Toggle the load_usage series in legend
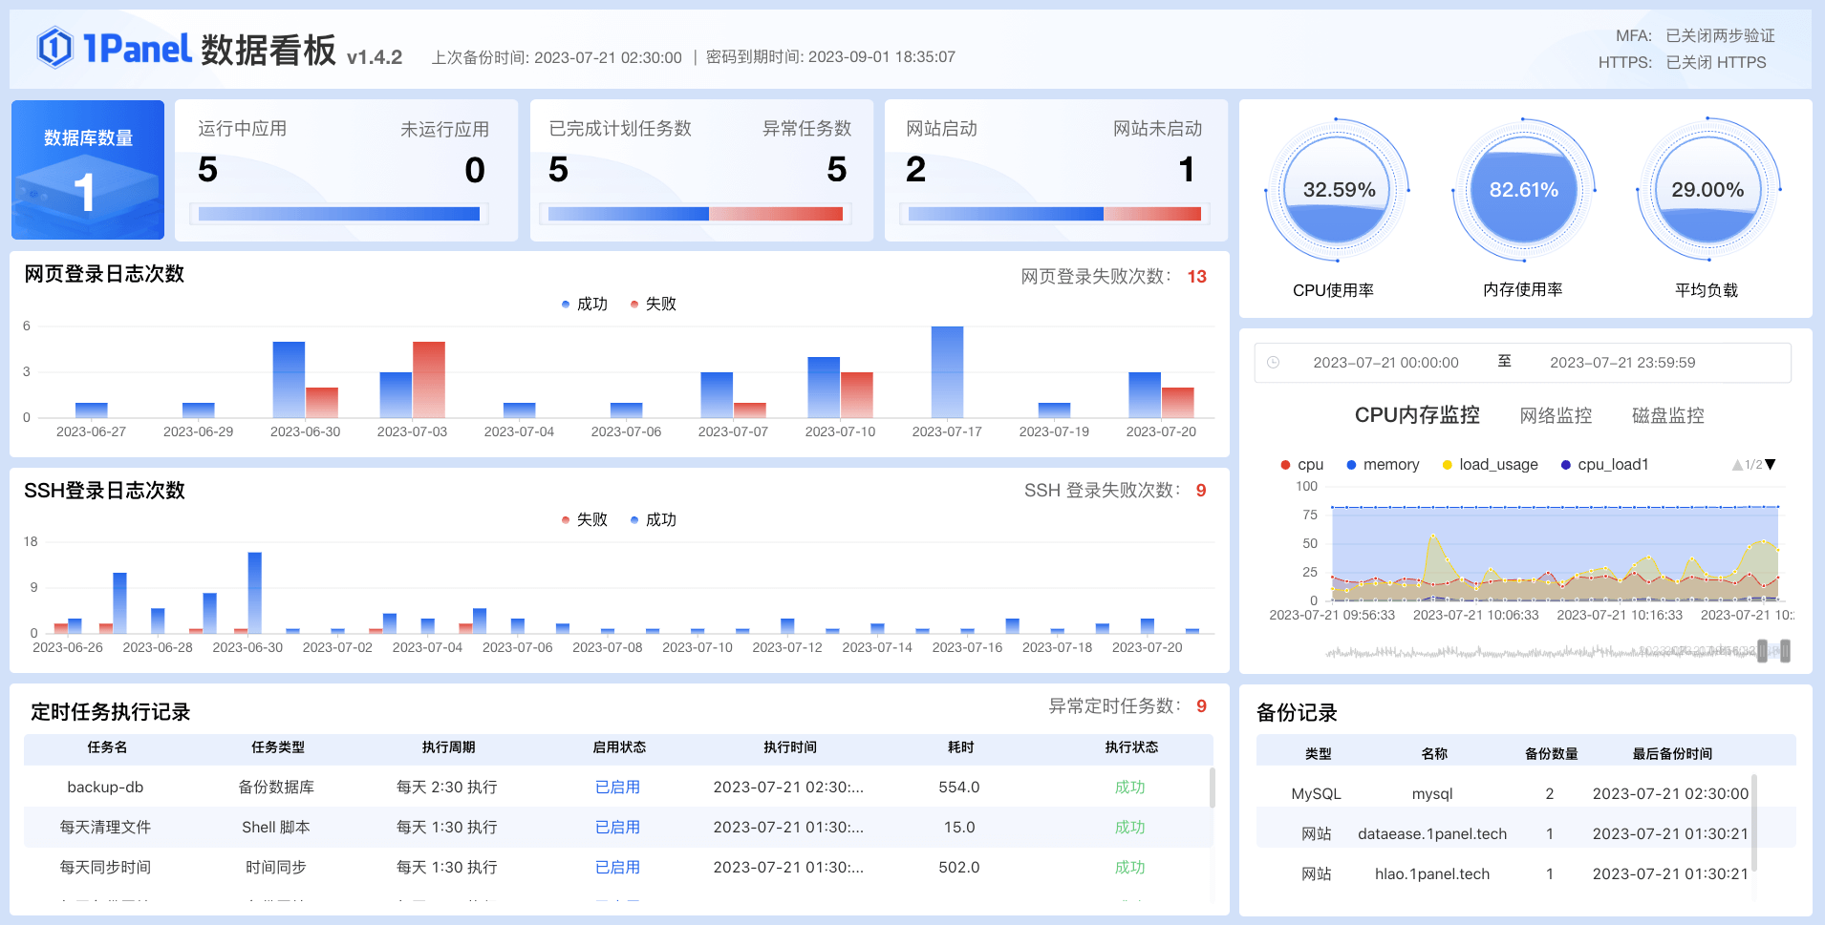 point(1490,465)
